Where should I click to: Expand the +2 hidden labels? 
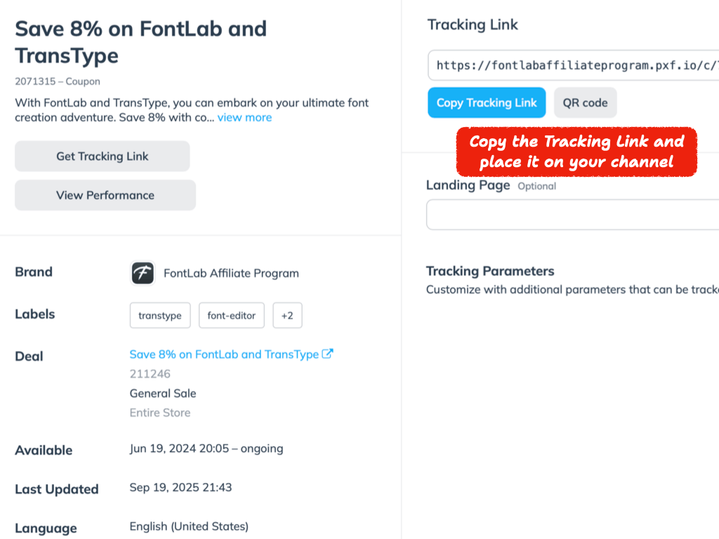point(287,315)
